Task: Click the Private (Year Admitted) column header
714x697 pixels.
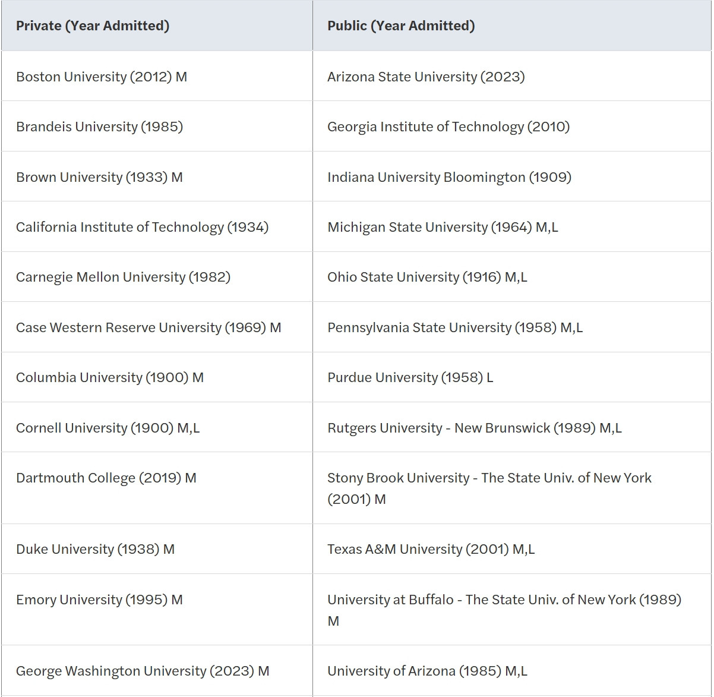Action: pyautogui.click(x=157, y=26)
